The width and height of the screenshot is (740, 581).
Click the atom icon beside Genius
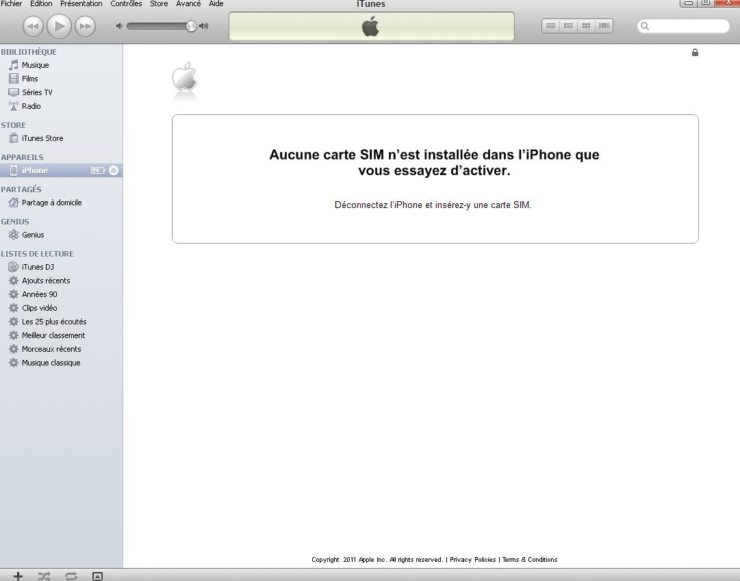tap(14, 235)
